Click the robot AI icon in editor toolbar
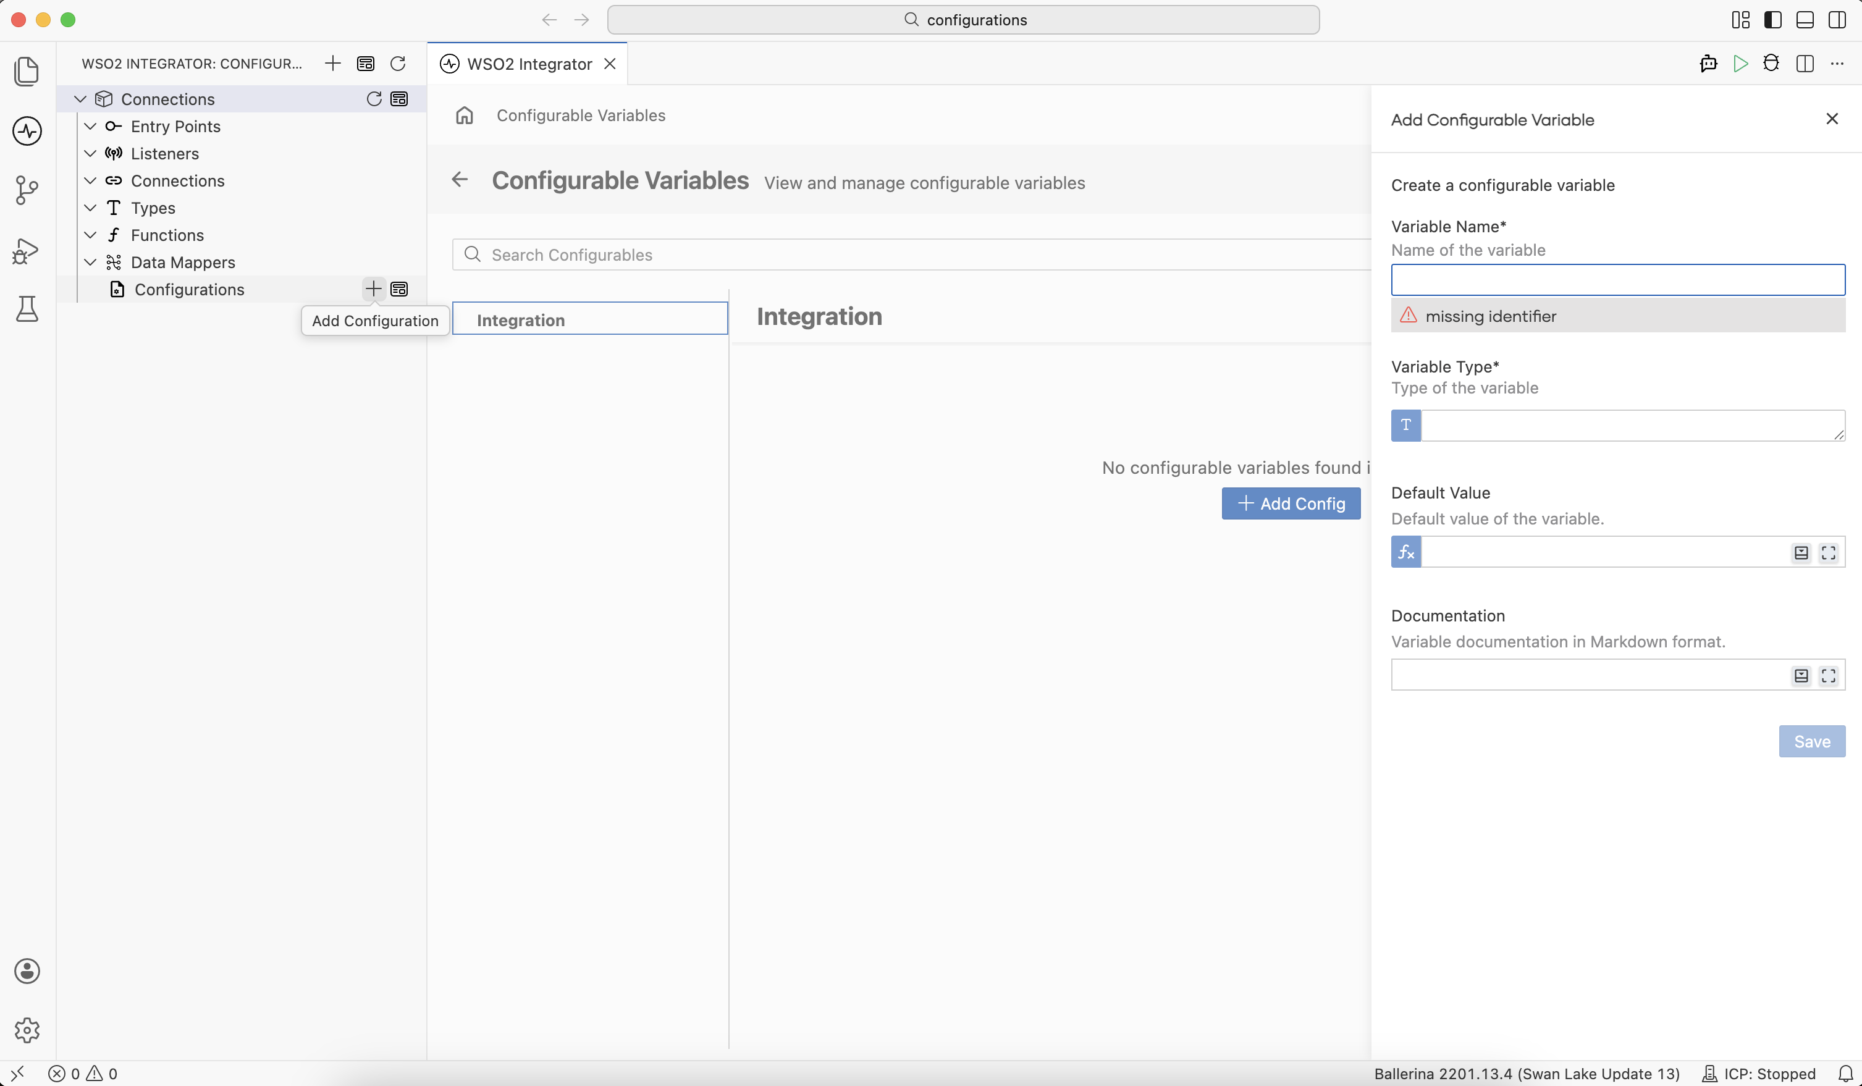This screenshot has width=1862, height=1086. pyautogui.click(x=1708, y=64)
